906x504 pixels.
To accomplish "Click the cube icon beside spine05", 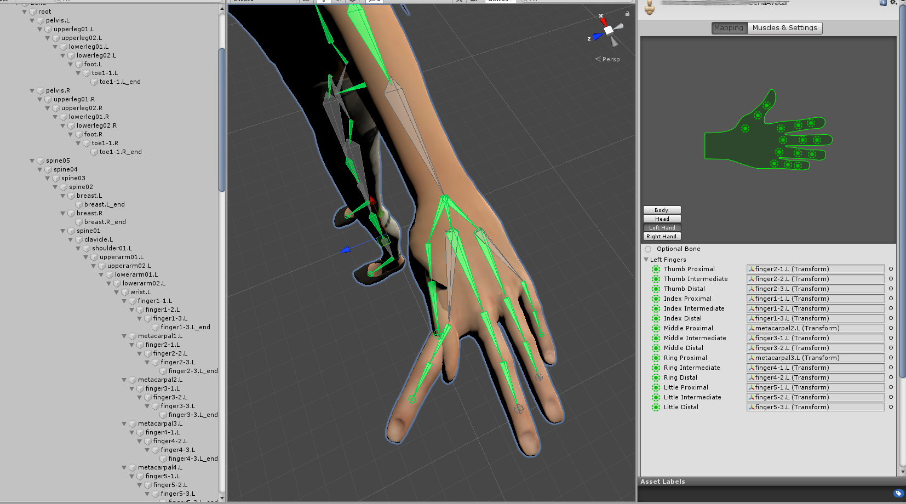I will point(41,161).
